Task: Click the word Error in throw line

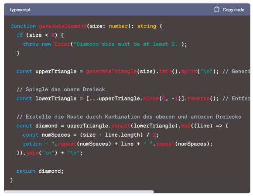Action: [62, 44]
